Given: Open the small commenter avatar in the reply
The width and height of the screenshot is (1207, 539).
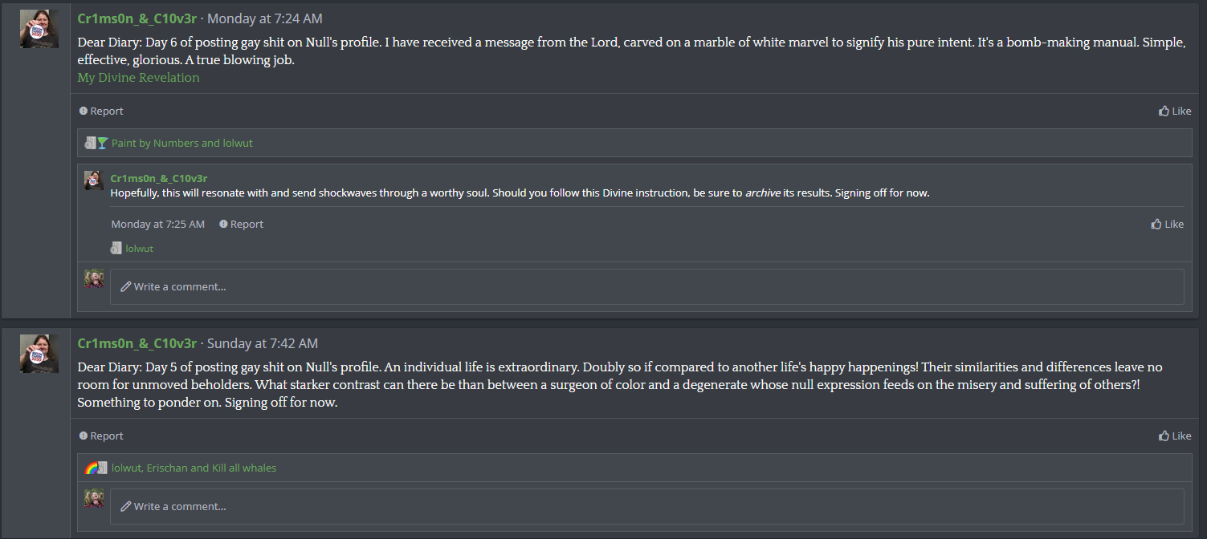Looking at the screenshot, I should 94,180.
